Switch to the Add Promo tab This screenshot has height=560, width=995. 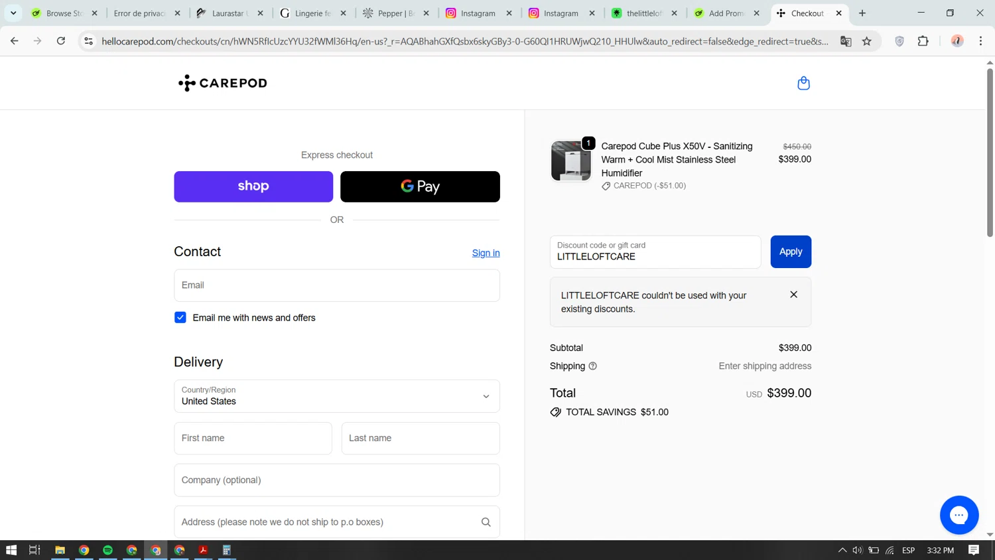[x=726, y=13]
